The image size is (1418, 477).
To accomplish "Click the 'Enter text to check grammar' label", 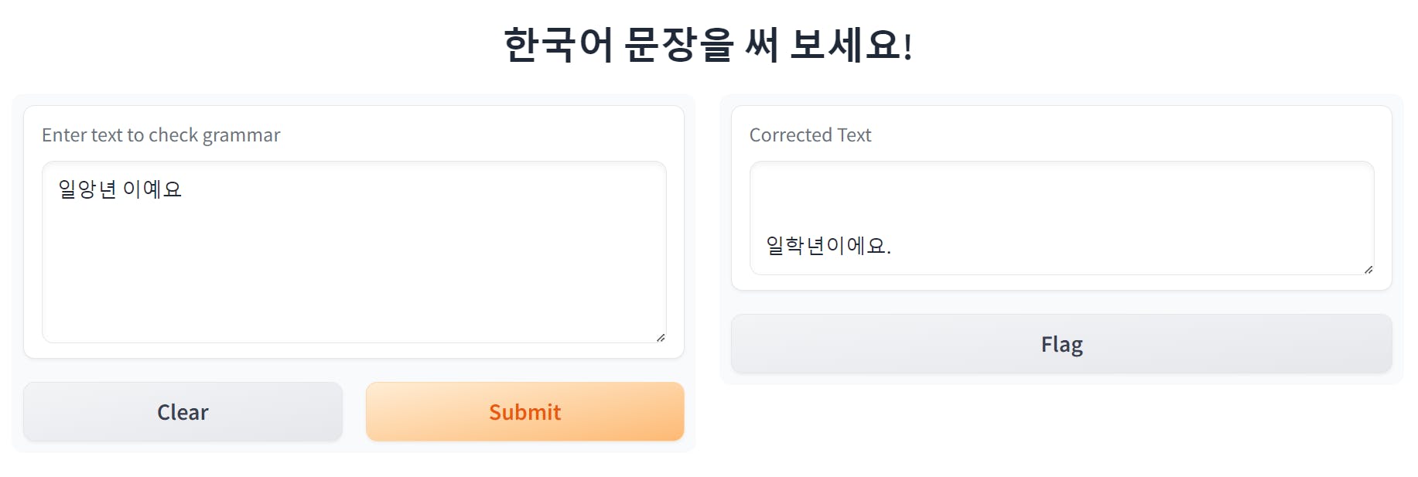I will [x=161, y=135].
